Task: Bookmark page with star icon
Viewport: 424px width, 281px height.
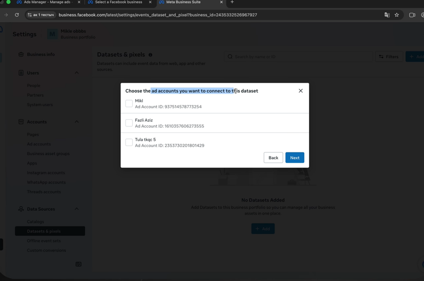Action: [x=397, y=15]
